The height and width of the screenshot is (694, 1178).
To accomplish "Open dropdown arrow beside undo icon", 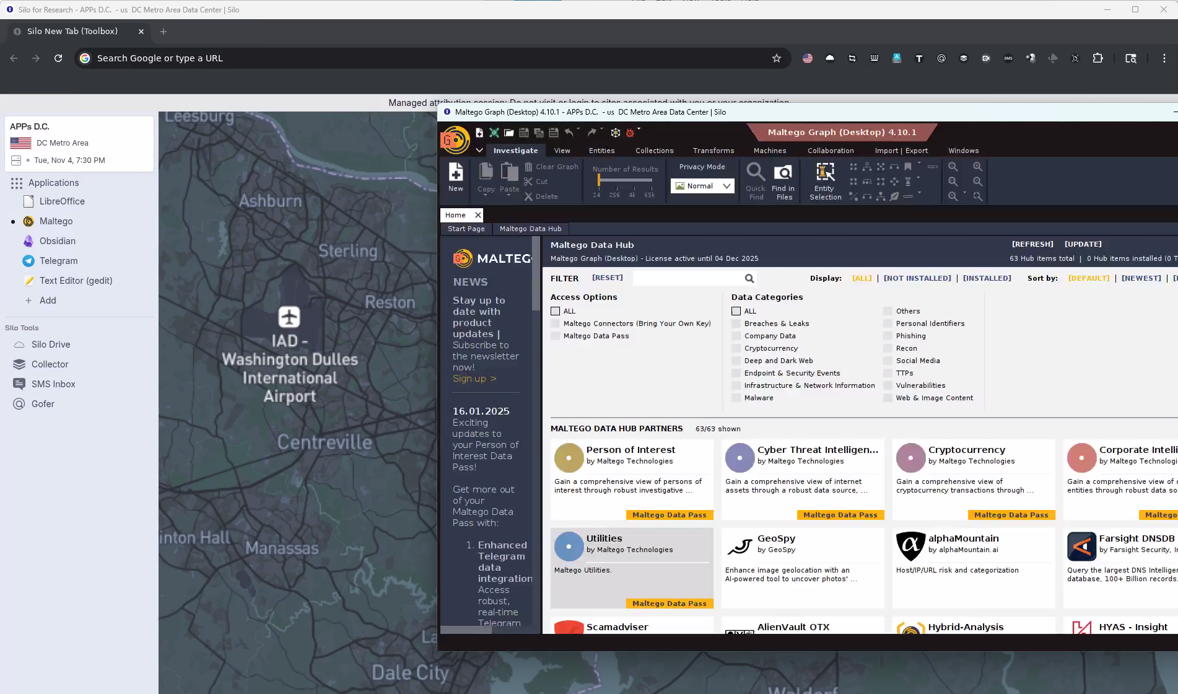I will pos(578,130).
